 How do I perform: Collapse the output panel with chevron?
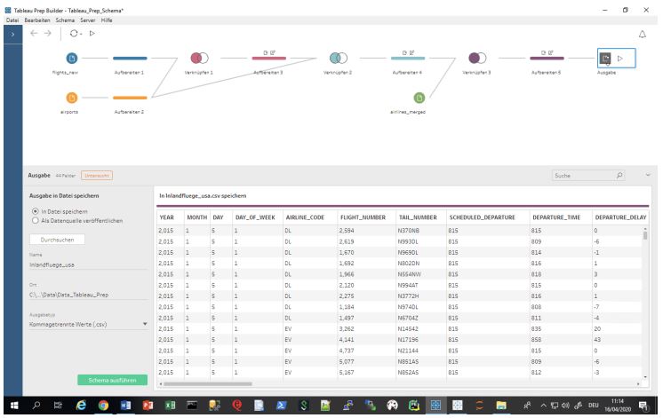coord(646,177)
